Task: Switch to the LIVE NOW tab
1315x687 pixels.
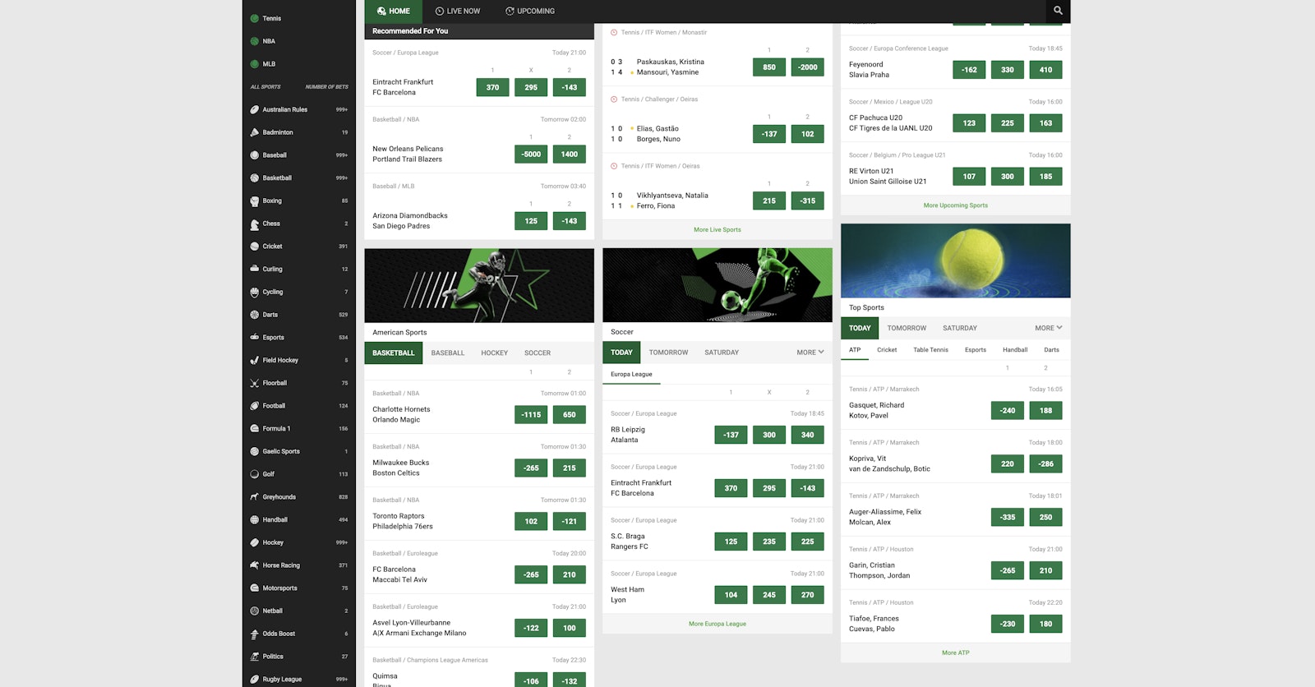Action: click(457, 12)
